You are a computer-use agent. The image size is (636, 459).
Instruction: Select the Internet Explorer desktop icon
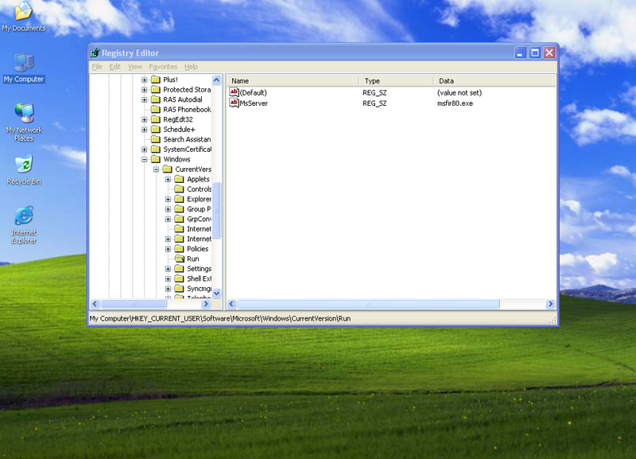(24, 225)
